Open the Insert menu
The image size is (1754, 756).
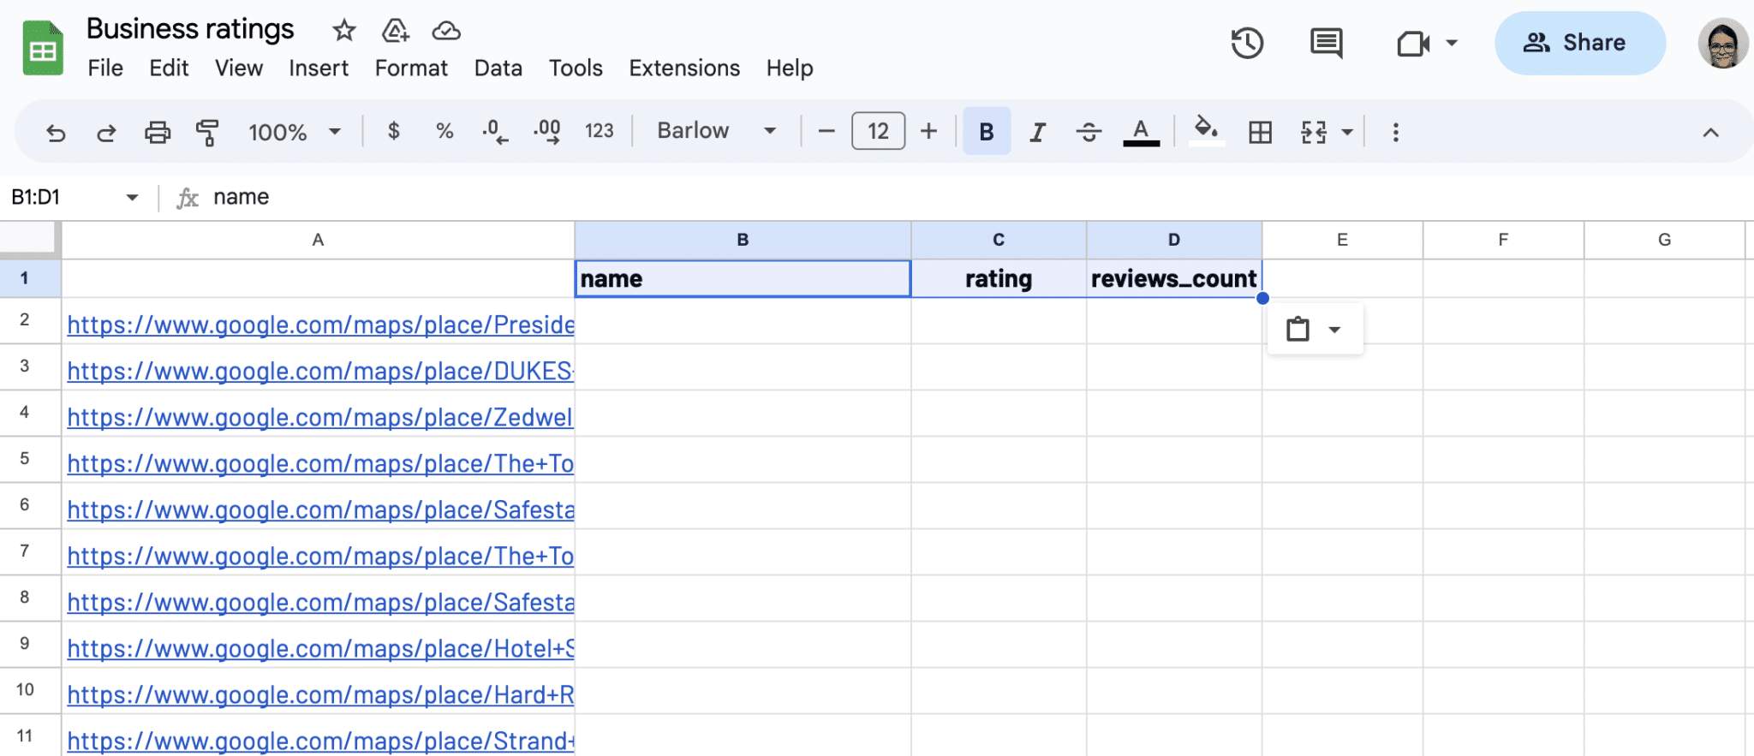(319, 68)
